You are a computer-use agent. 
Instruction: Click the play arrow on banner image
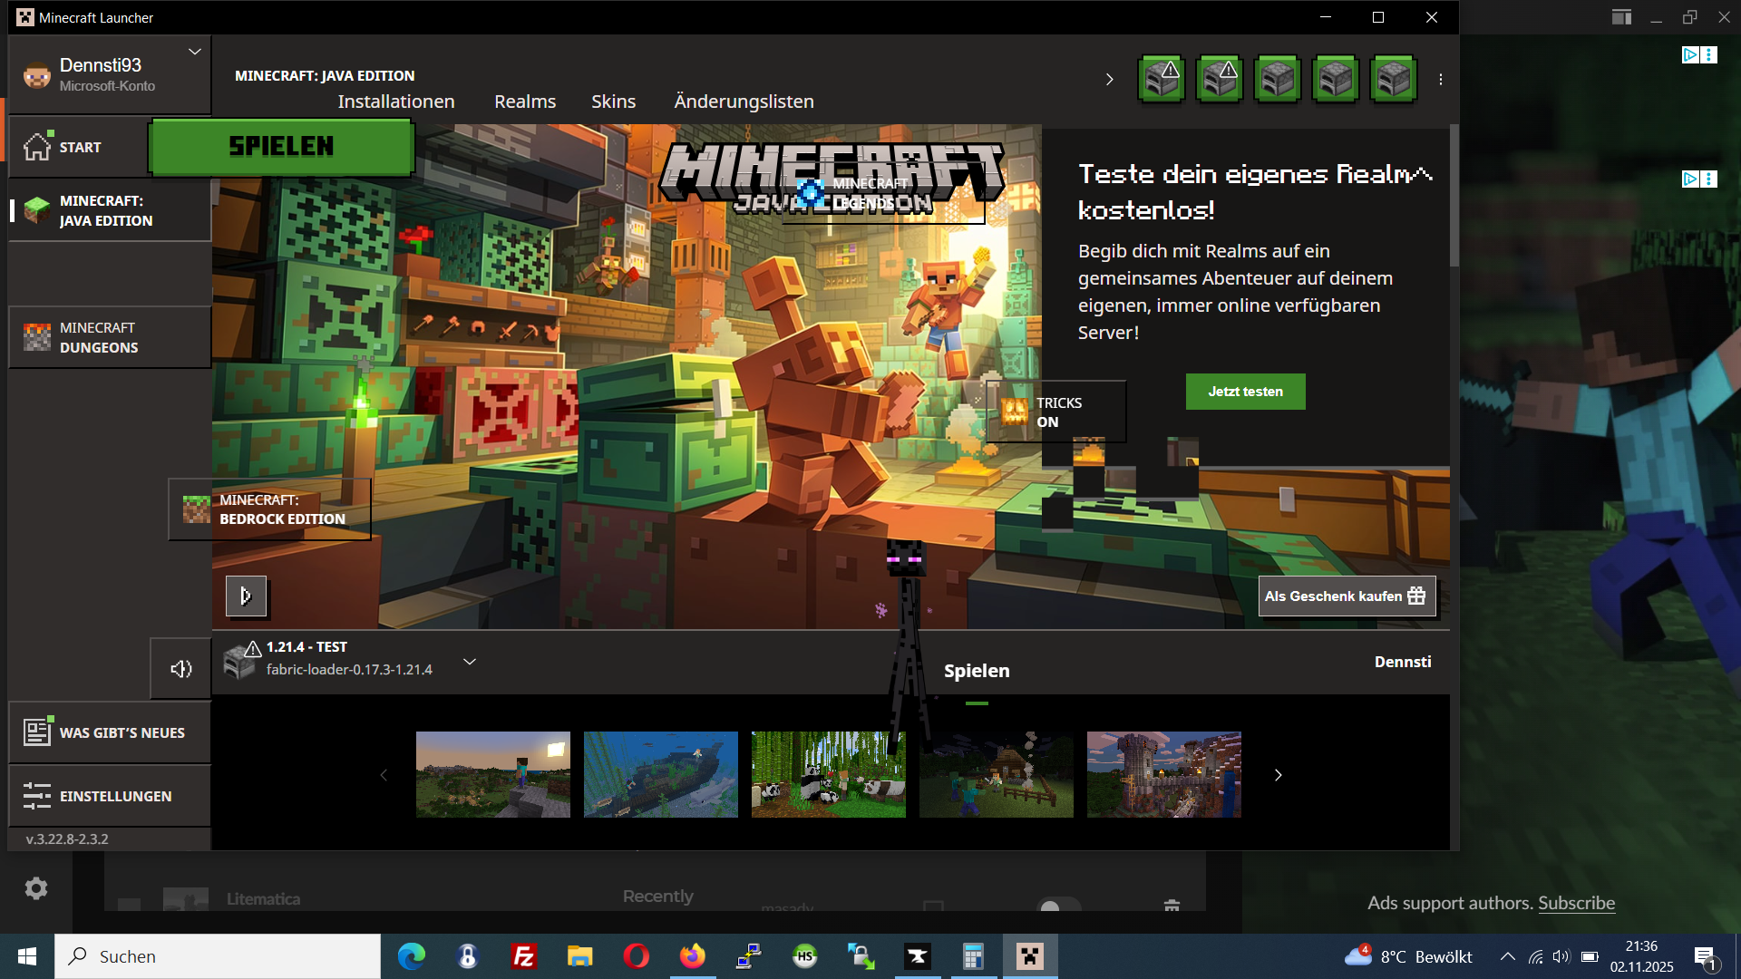tap(246, 596)
